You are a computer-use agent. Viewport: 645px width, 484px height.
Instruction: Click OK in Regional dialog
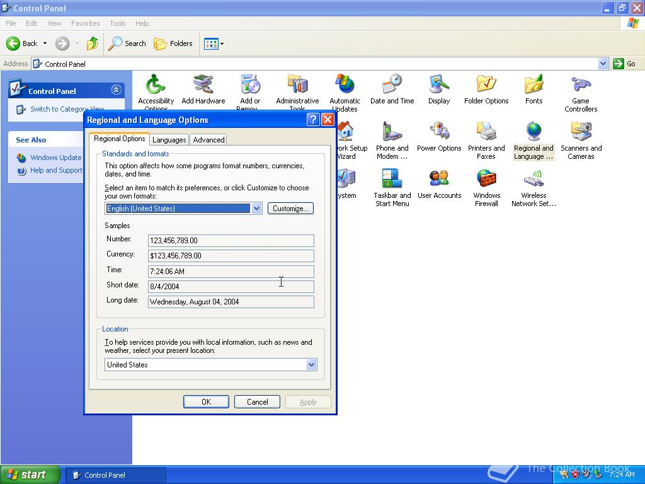pos(206,401)
